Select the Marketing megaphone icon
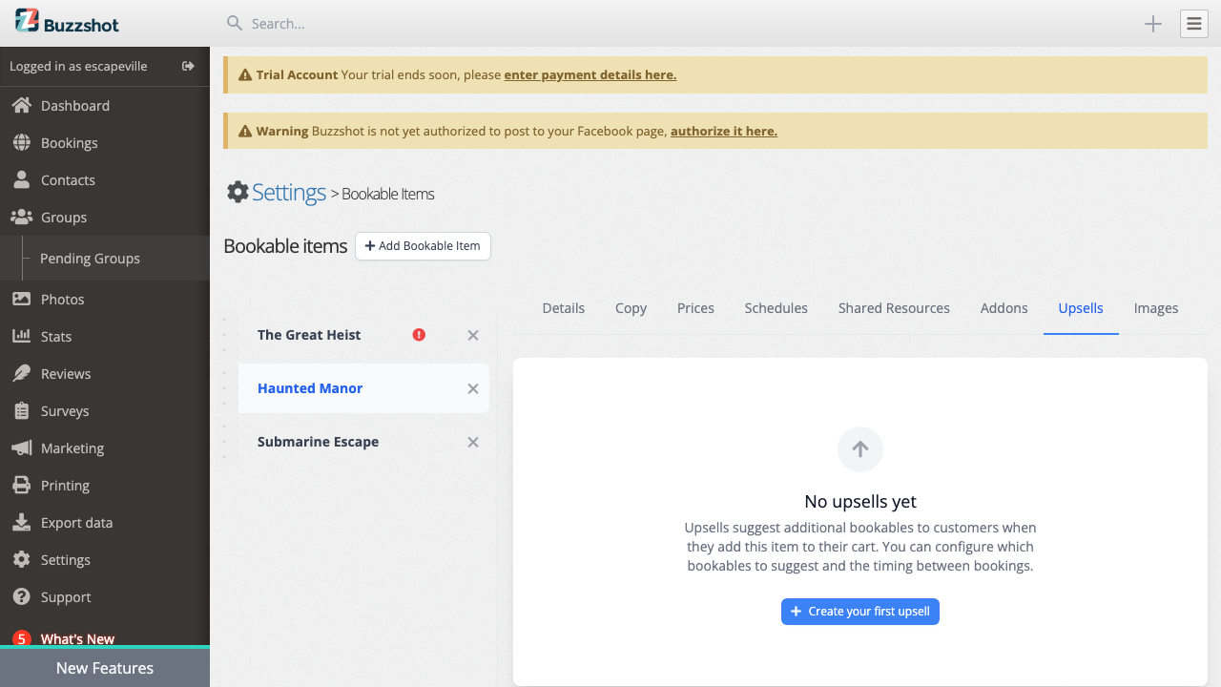 [21, 448]
